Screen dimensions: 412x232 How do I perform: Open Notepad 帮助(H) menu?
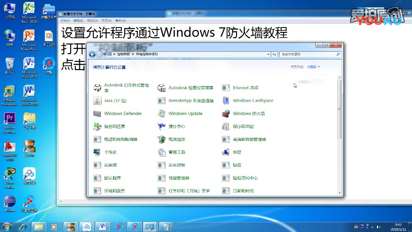[120, 20]
